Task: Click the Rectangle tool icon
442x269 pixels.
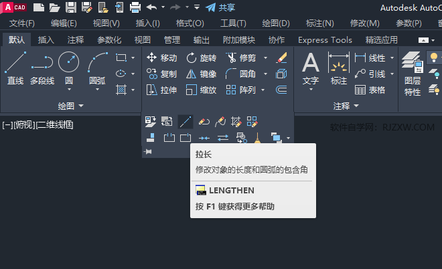Action: pos(121,58)
